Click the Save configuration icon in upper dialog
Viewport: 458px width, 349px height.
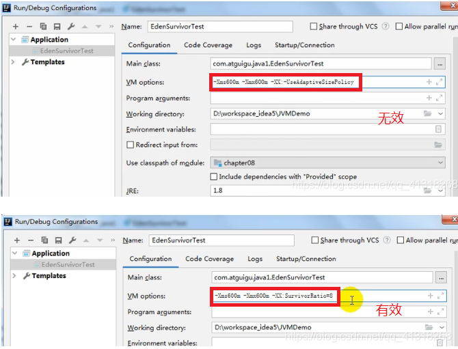pos(57,27)
